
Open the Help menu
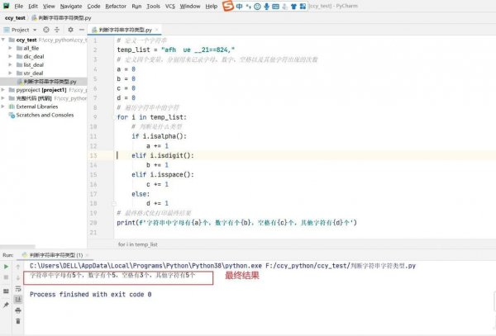pyautogui.click(x=212, y=6)
